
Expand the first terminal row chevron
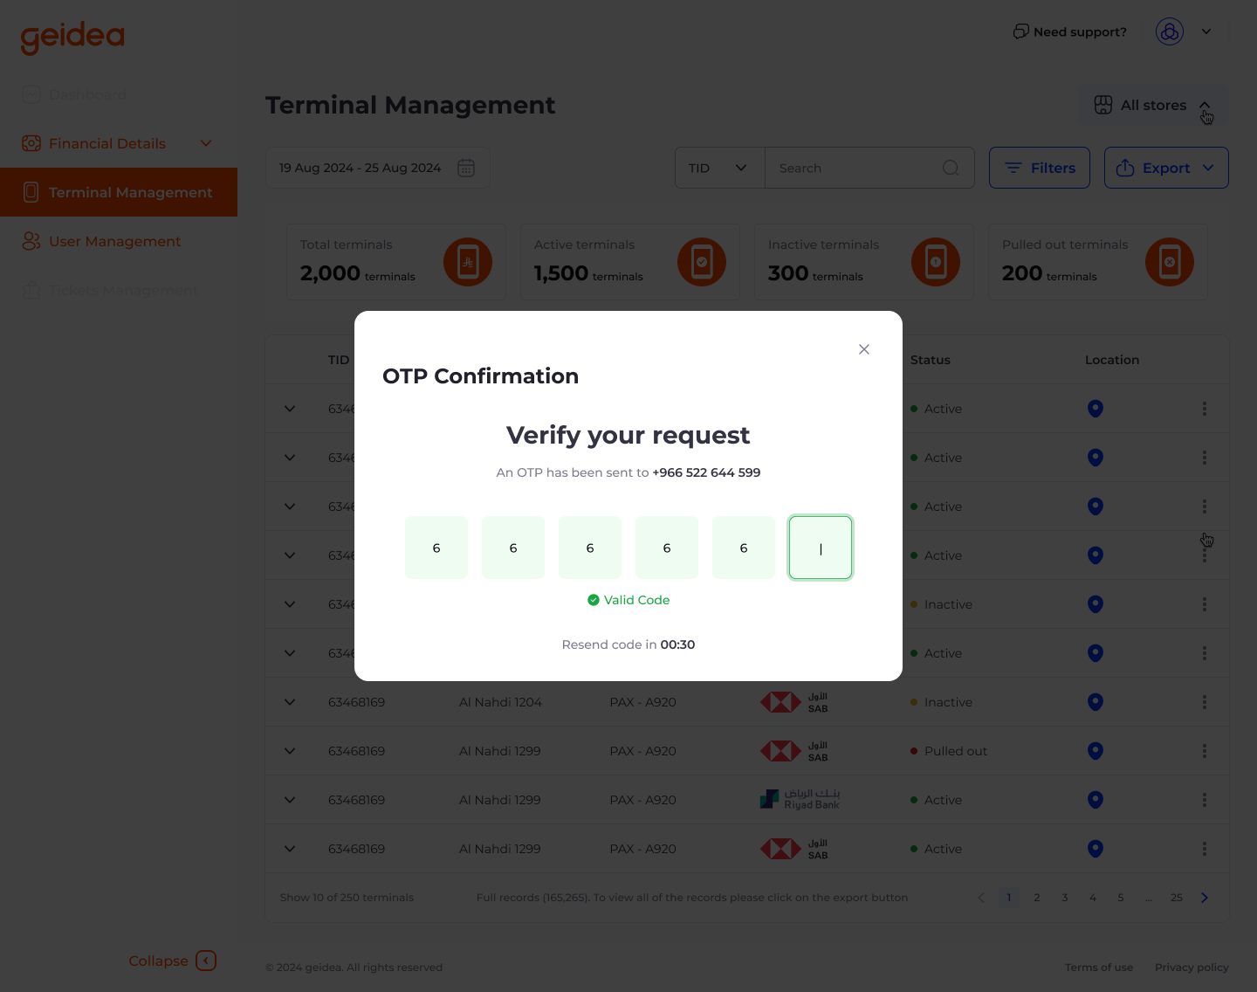coord(290,408)
